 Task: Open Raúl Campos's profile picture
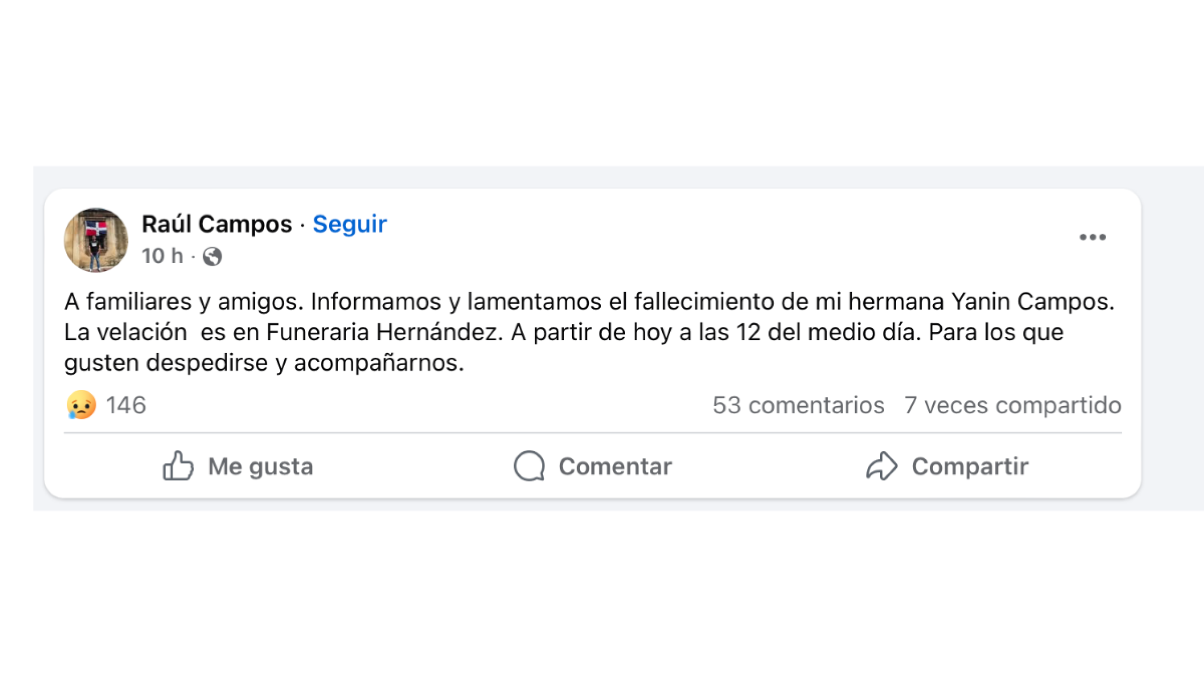(x=96, y=240)
